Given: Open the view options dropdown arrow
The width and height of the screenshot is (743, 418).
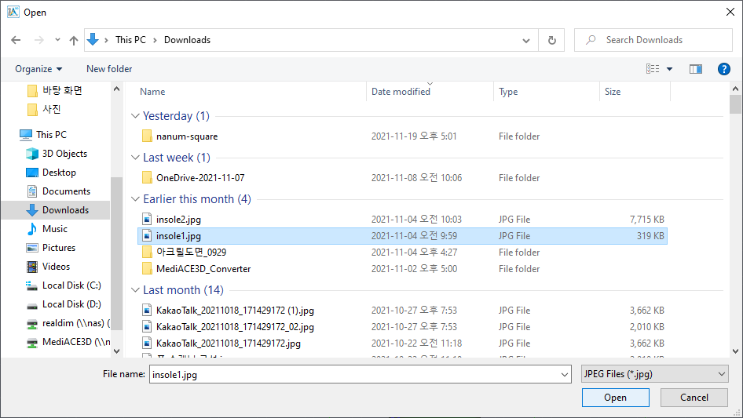Looking at the screenshot, I should point(669,69).
